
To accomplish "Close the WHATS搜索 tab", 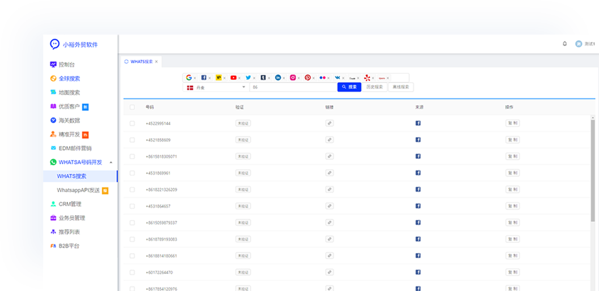I will click(x=156, y=62).
